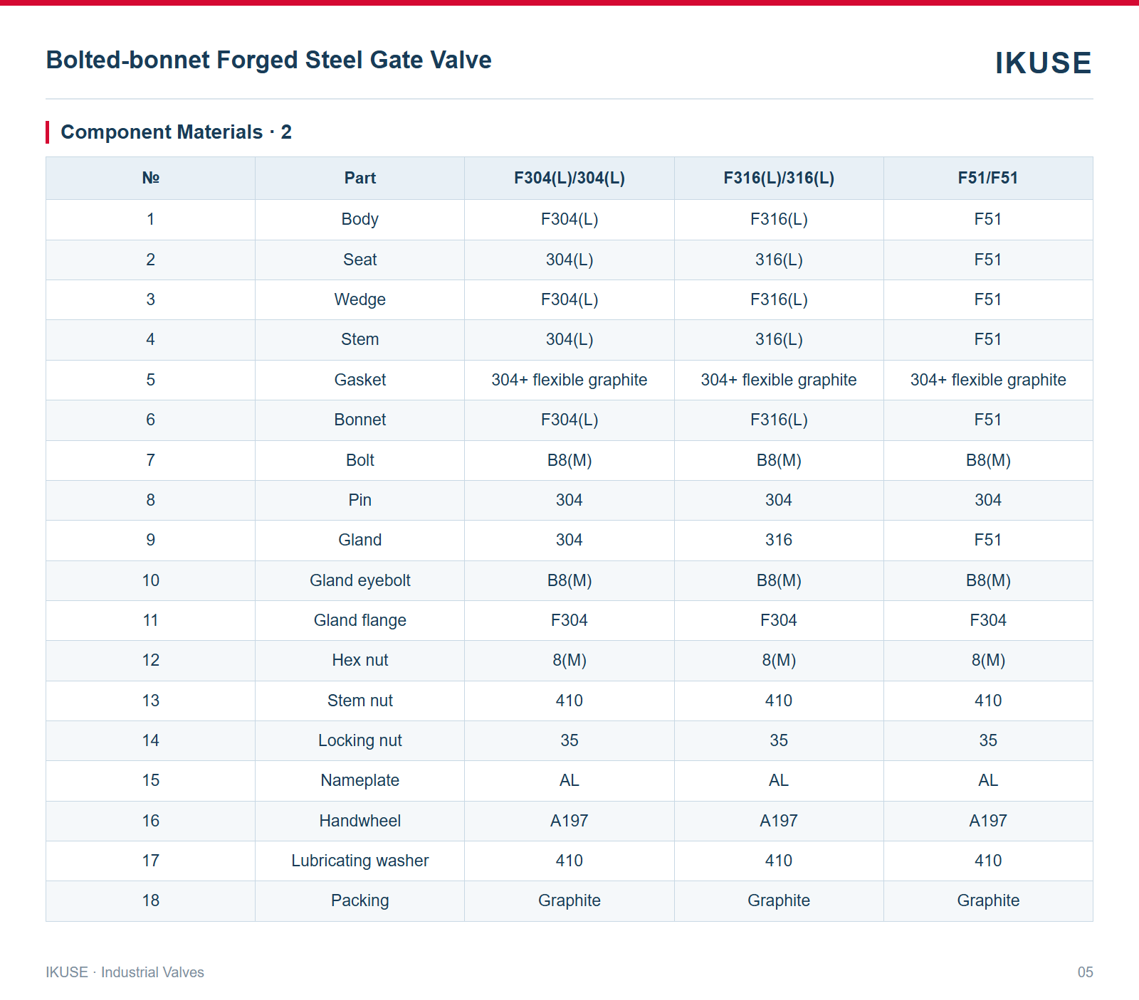
Task: Click the Lubricating washer cell
Action: (360, 861)
